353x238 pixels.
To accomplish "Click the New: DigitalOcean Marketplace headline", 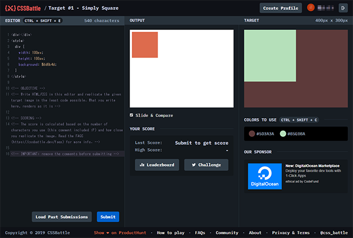I will tap(312, 166).
